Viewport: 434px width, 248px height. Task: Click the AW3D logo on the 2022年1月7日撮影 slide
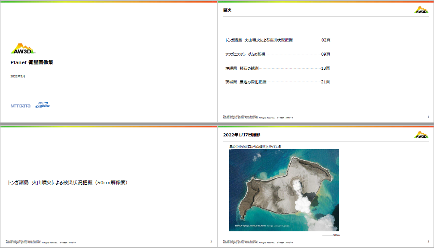point(421,135)
